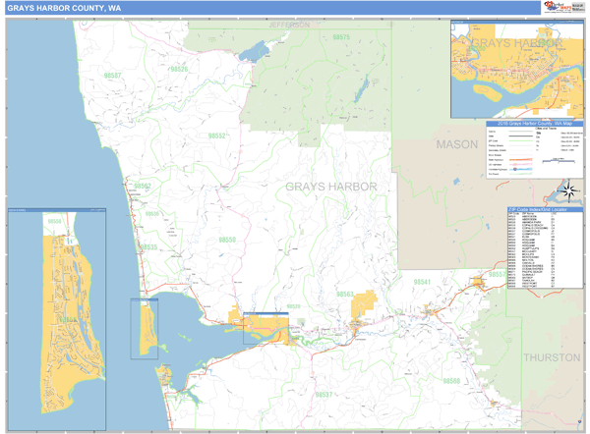Click the 2016 Grays Harbor County legend header
The image size is (590, 434).
535,124
